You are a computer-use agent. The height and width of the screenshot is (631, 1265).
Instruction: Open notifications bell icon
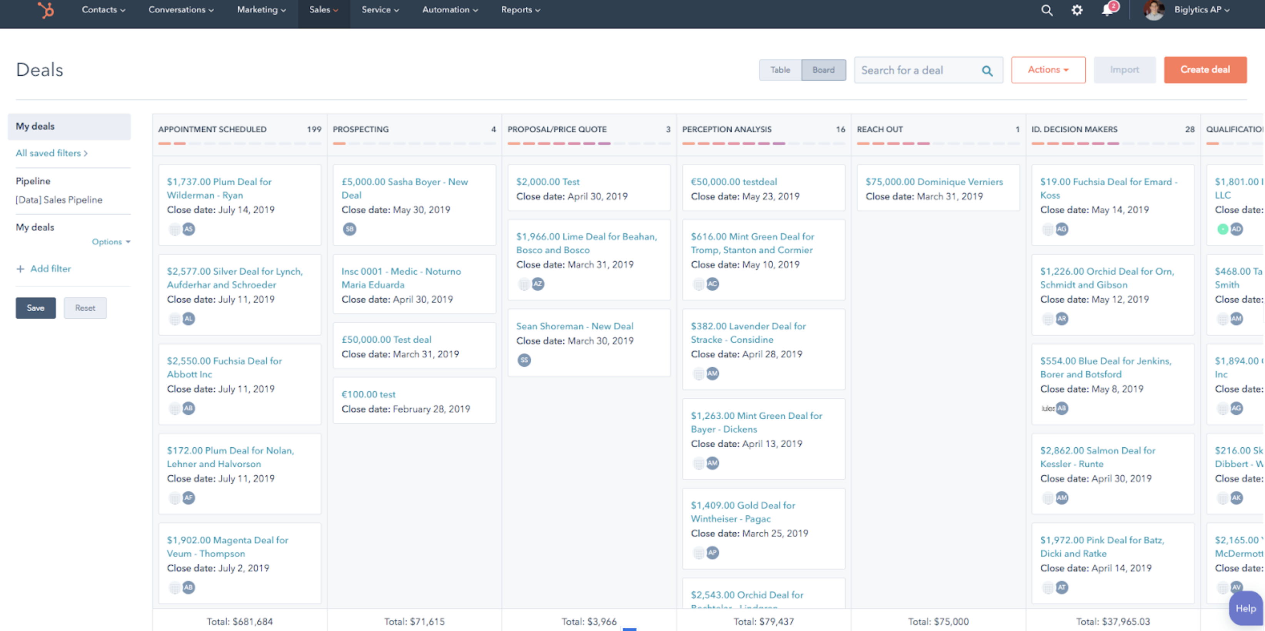coord(1107,10)
